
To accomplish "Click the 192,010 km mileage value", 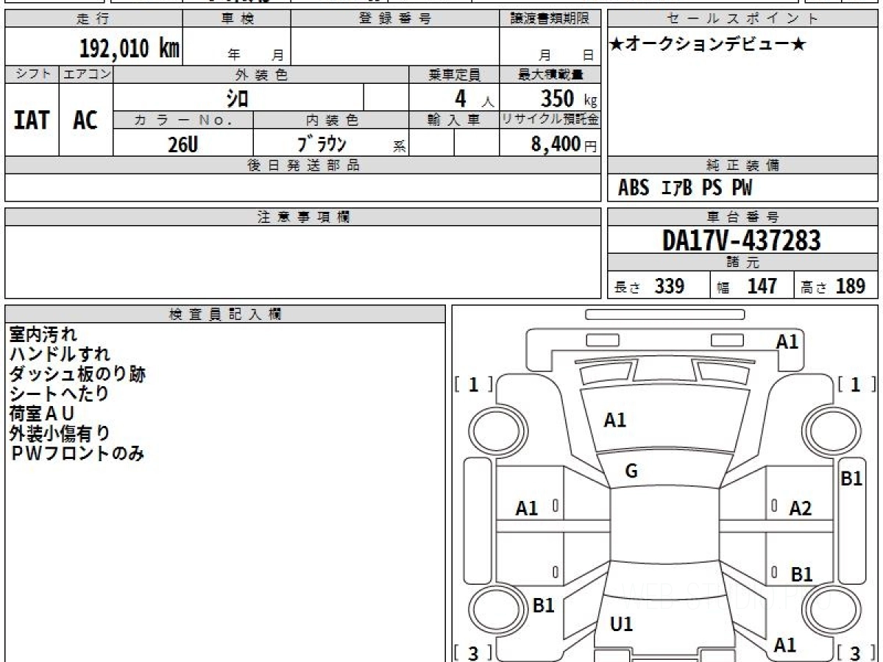I will (130, 49).
